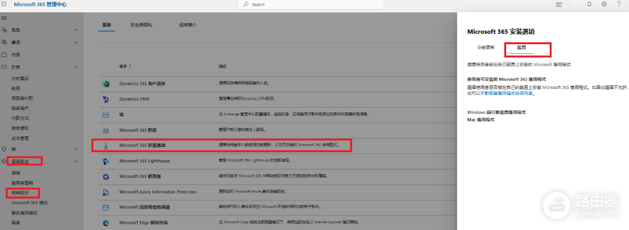Image resolution: width=629 pixels, height=230 pixels.
Task: Click the download arrow icon for install options
Action: pos(106,145)
